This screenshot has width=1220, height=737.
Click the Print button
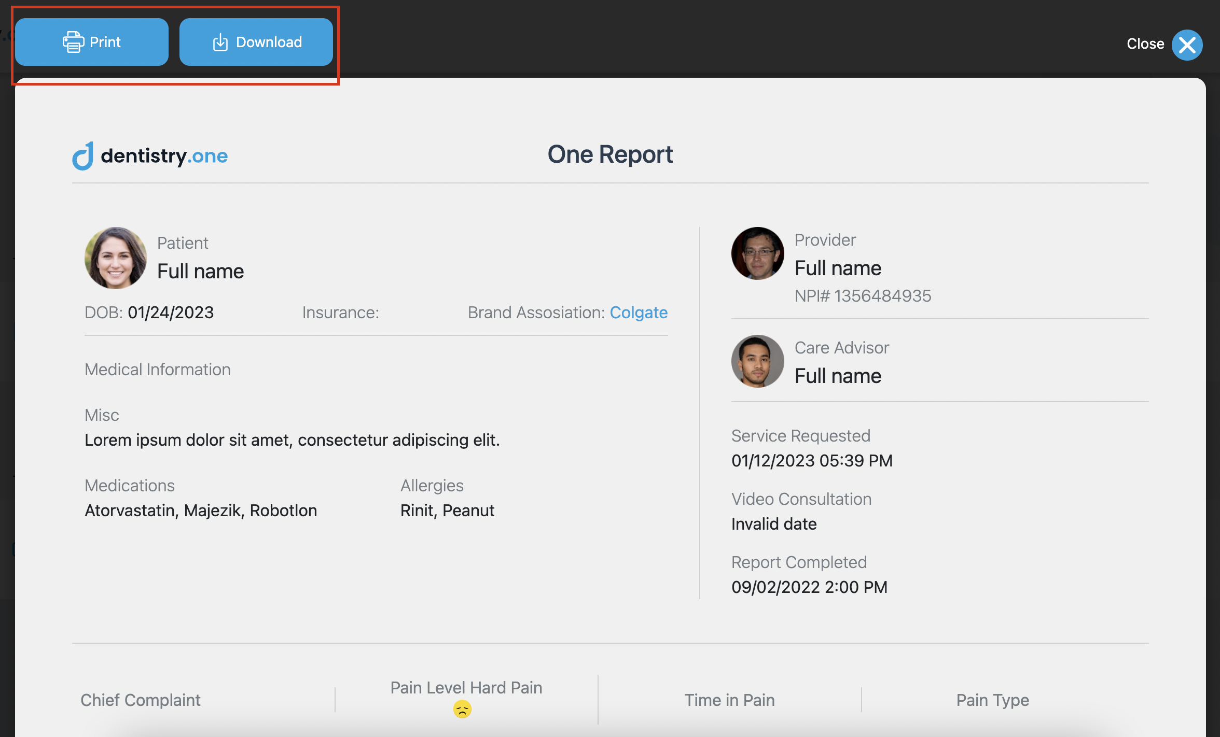91,41
